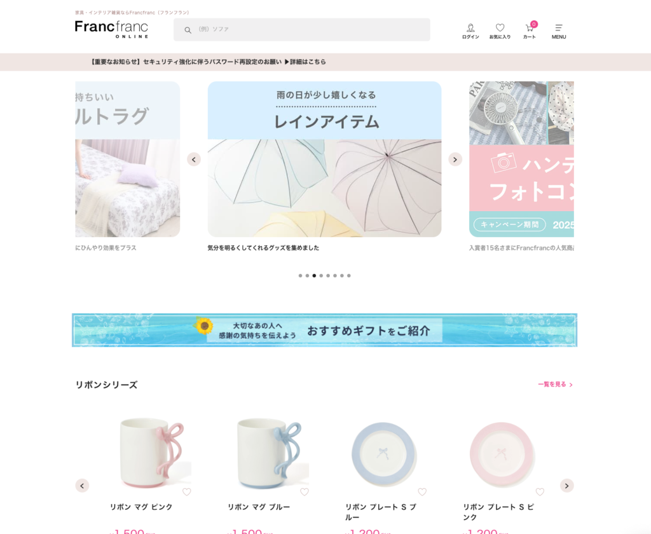Screen dimensions: 651x534
Task: Open the レインアイテム banner slide
Action: point(324,159)
